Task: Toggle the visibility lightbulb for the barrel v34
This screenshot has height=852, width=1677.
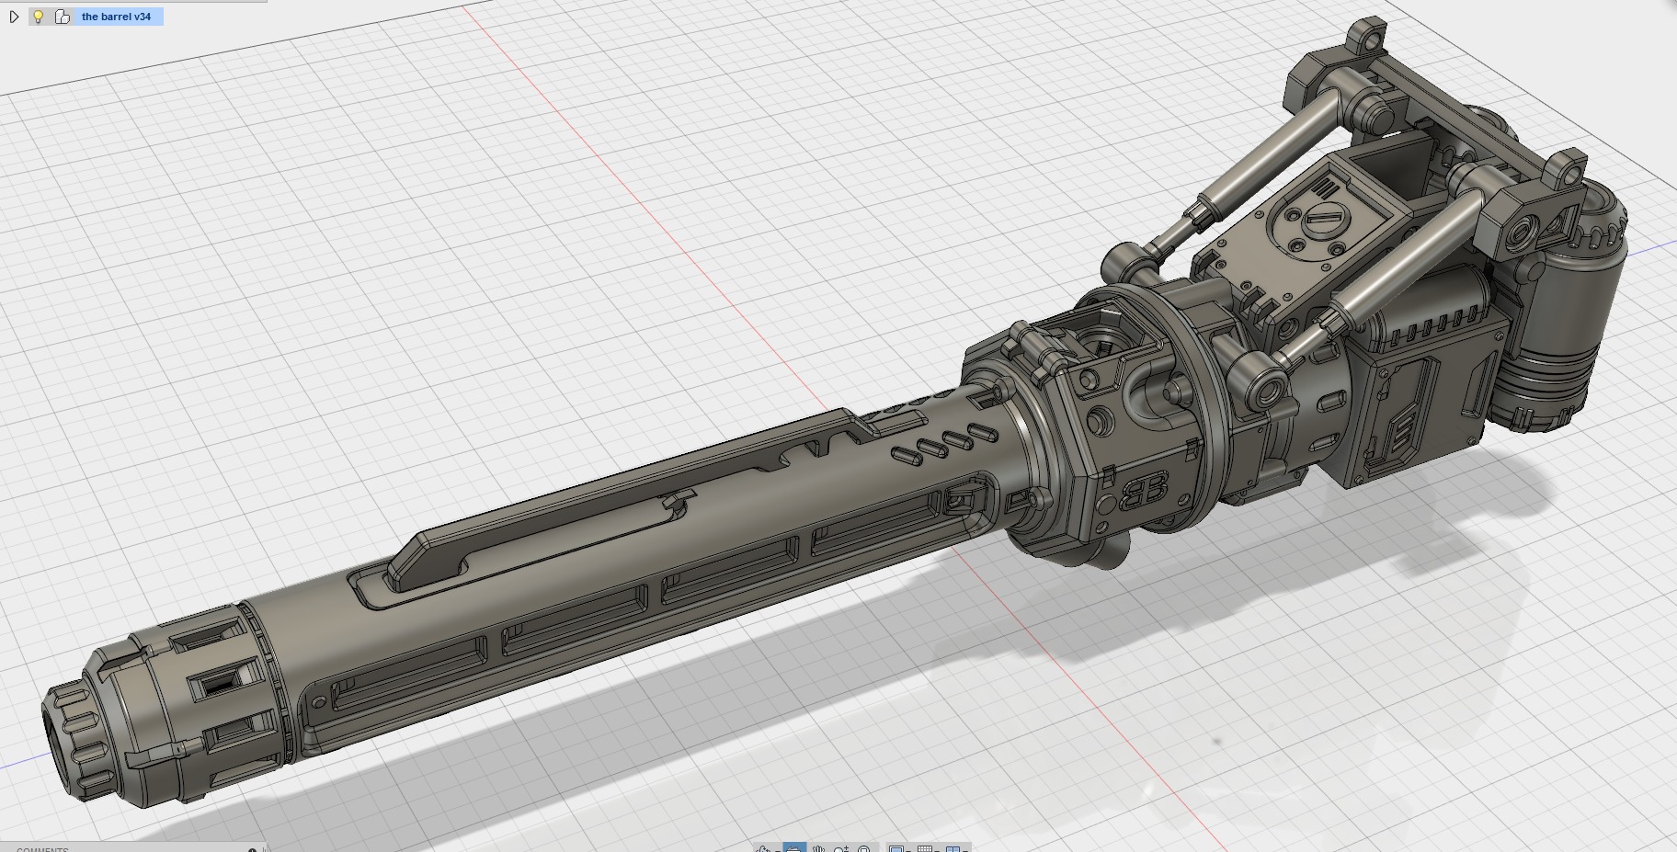Action: click(38, 16)
